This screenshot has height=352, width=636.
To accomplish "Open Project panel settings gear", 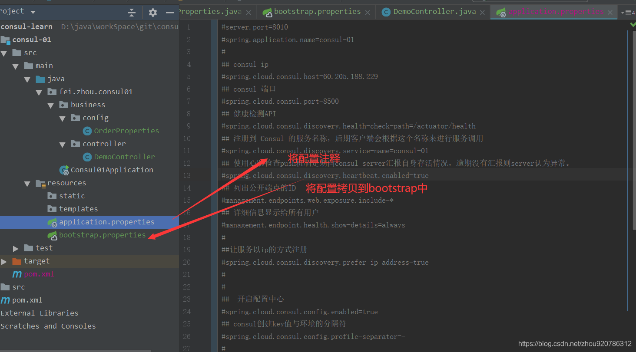I will [x=152, y=12].
